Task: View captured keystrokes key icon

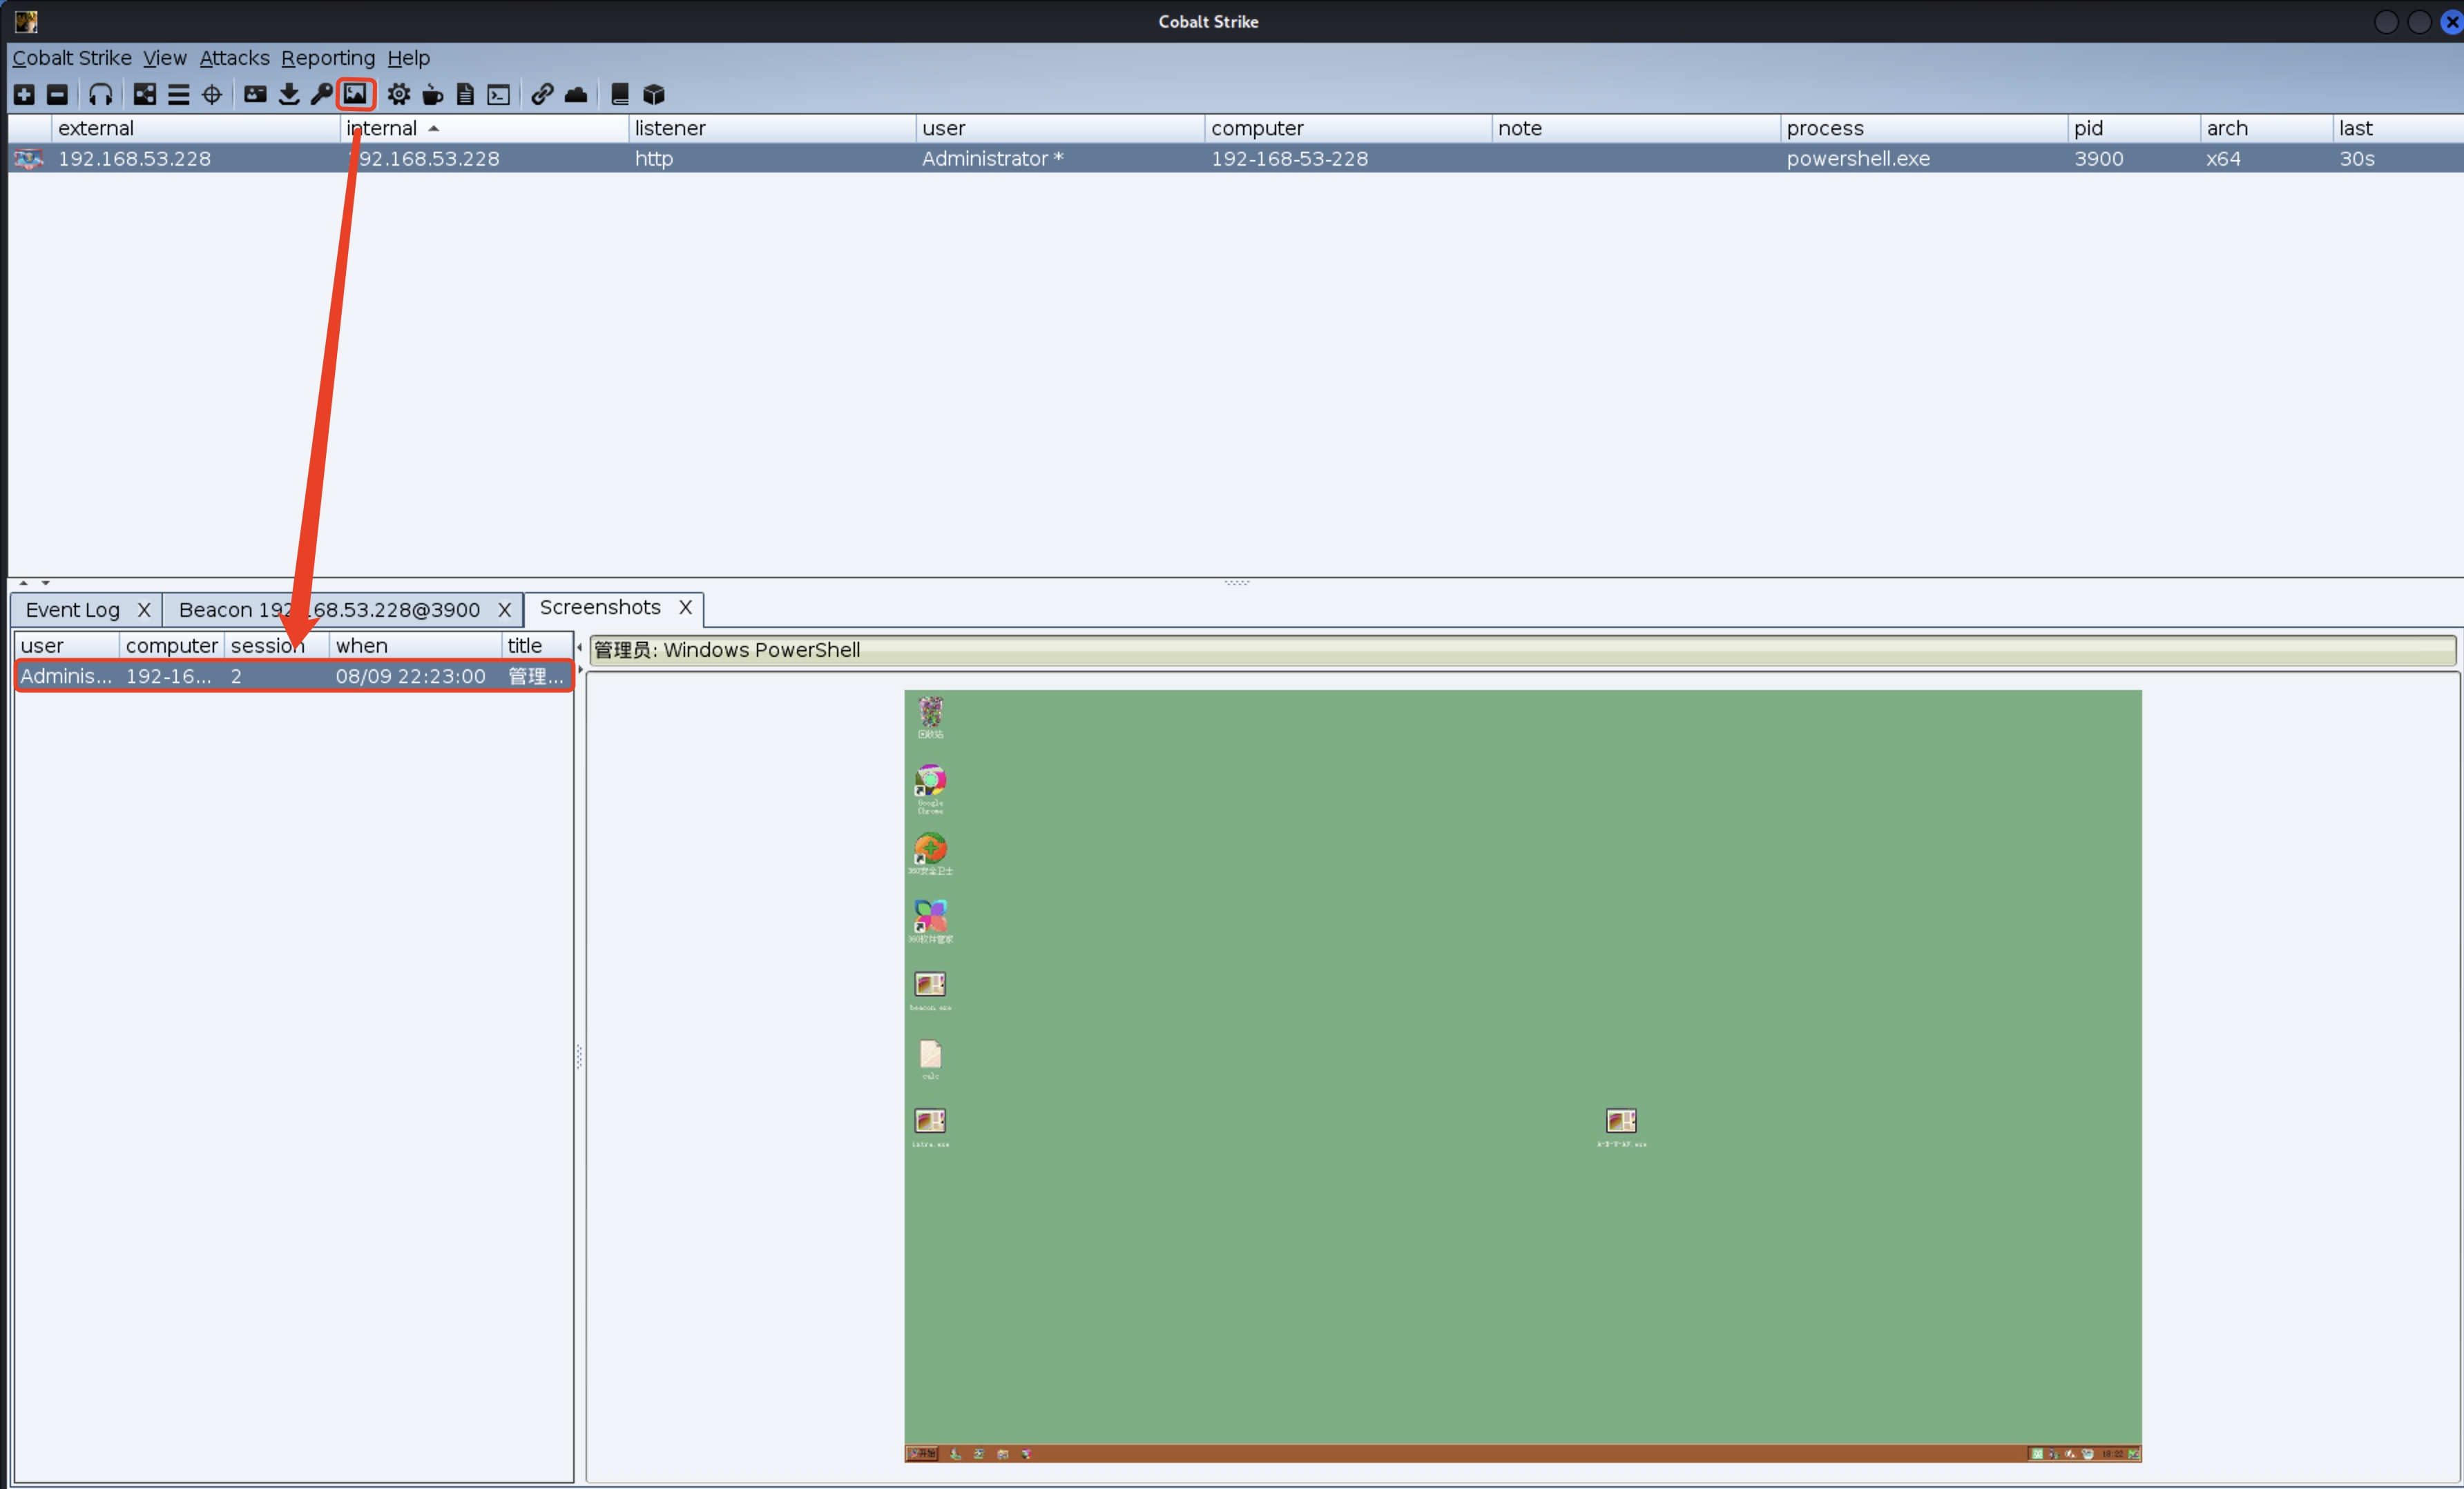Action: coord(321,94)
